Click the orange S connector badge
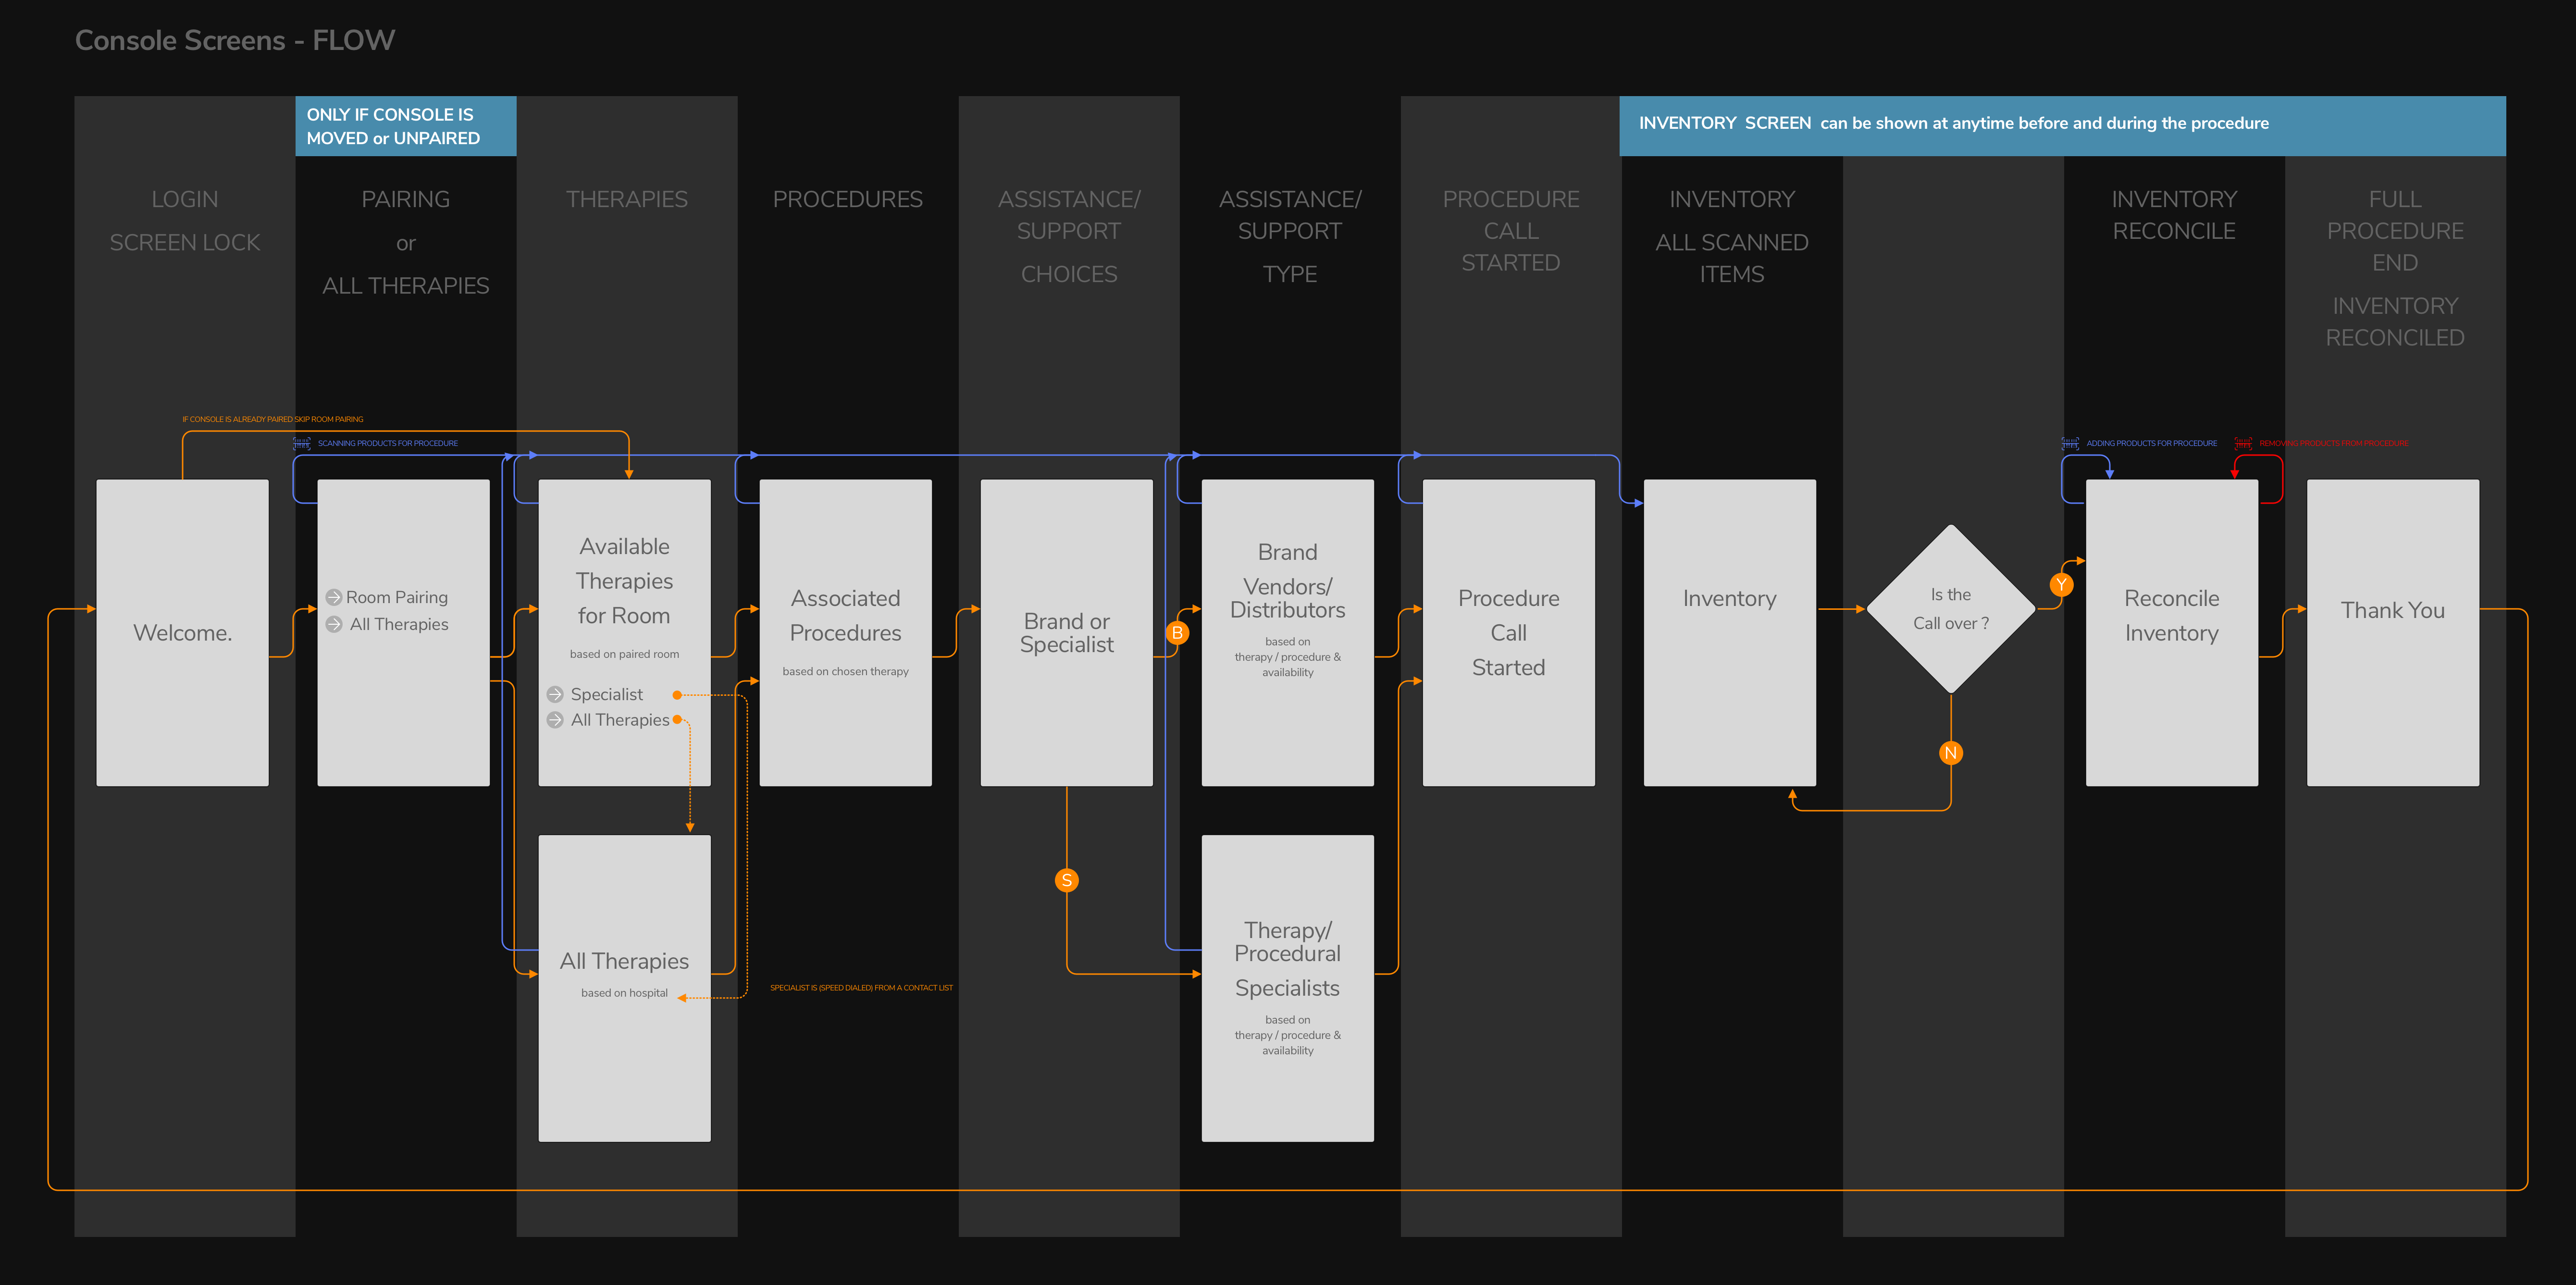 1066,880
